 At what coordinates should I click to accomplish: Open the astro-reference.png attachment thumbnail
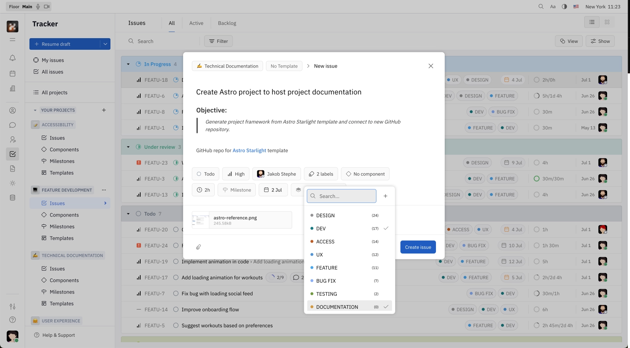(x=201, y=220)
